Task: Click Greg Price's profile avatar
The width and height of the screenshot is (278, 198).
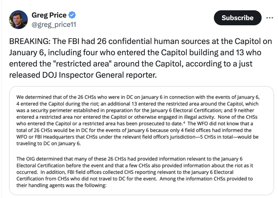Action: click(x=18, y=20)
